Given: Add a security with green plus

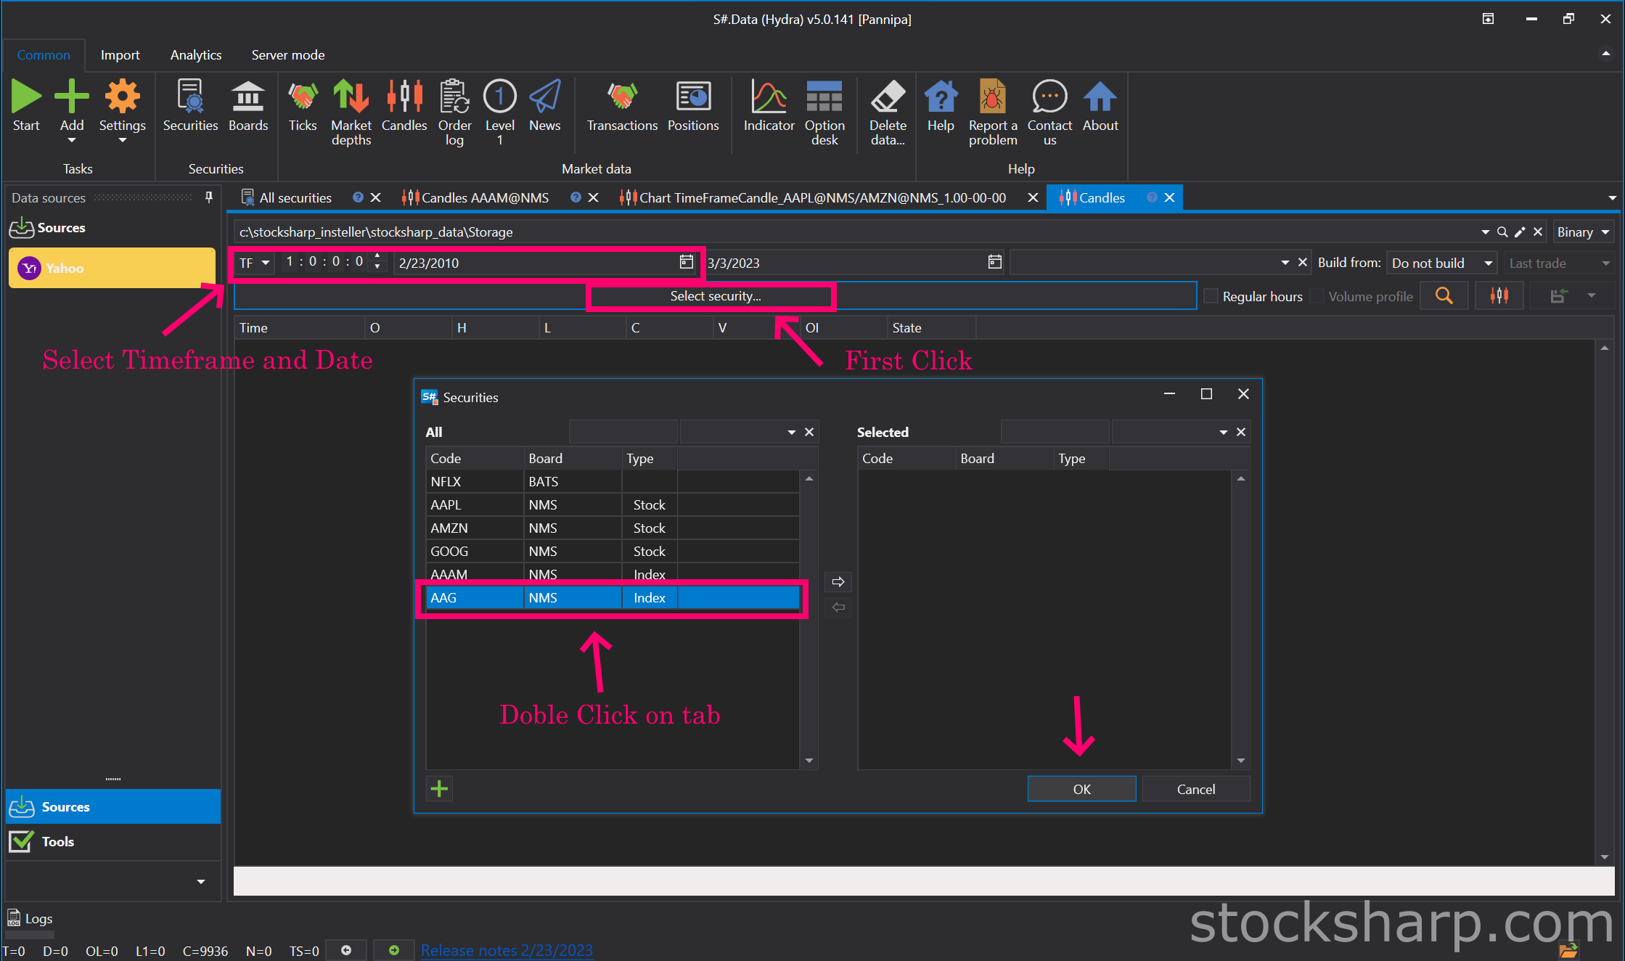Looking at the screenshot, I should (x=439, y=789).
